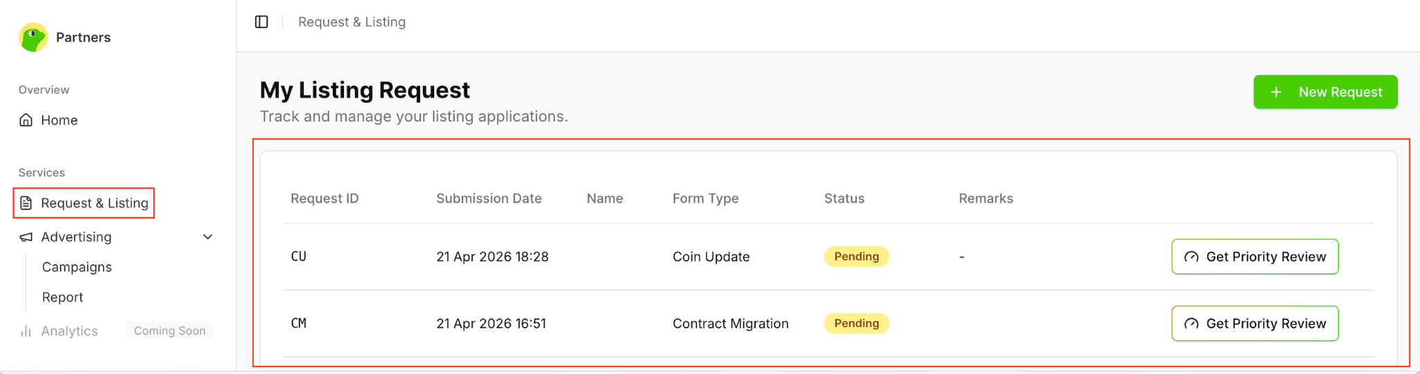Screen dimensions: 1420x374
Task: Get Priority Review for Contract Migration request
Action: pos(1255,323)
